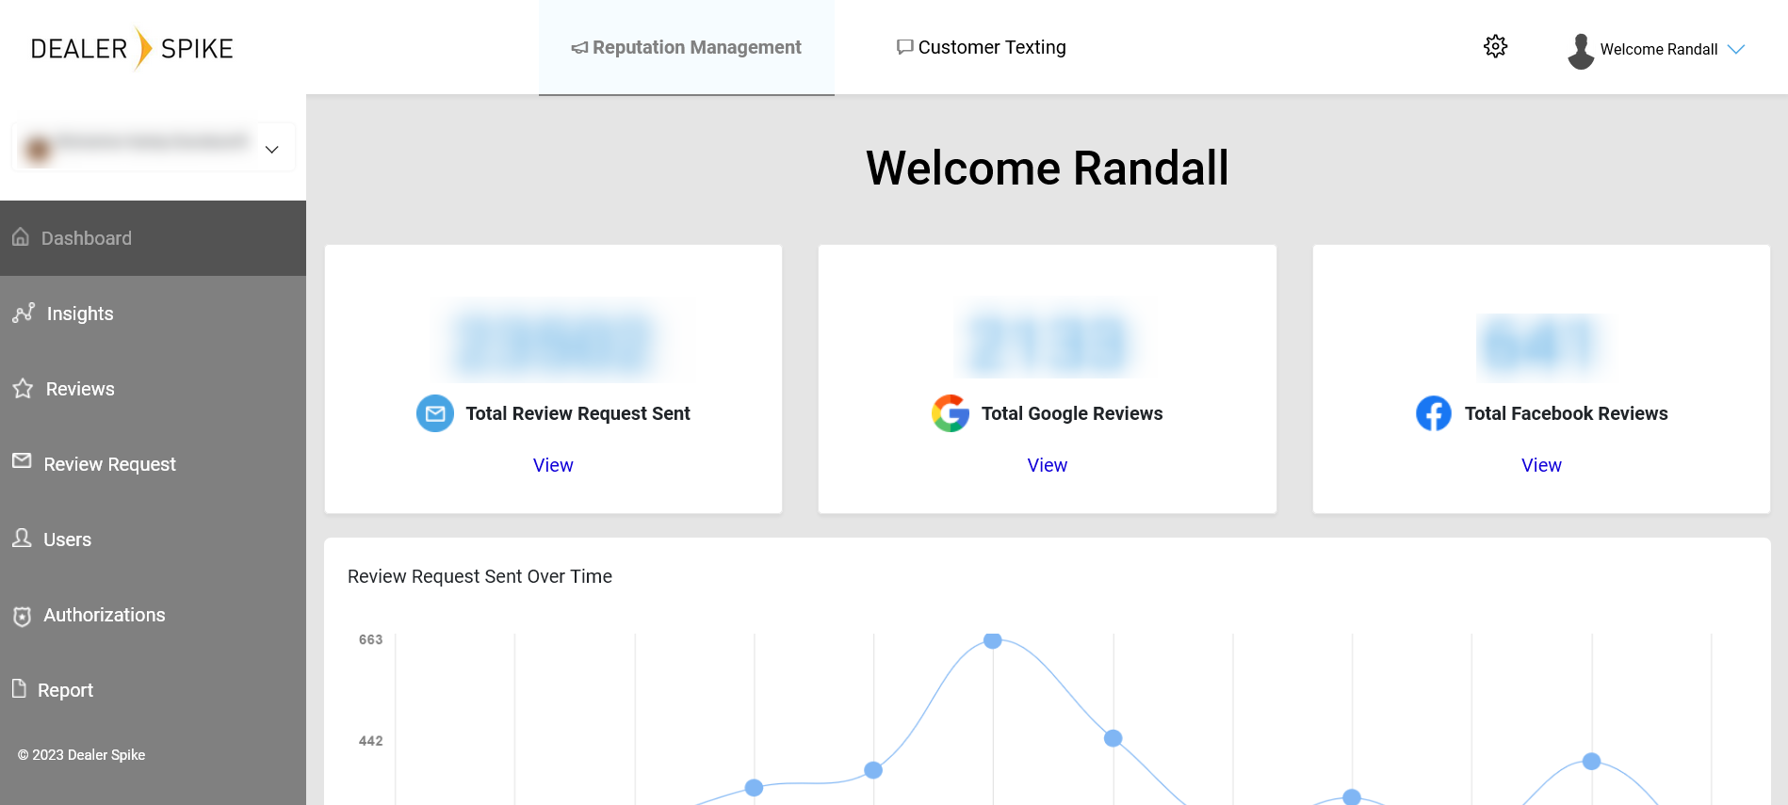Screen dimensions: 1788x805
Task: Click the peak data point on the chart
Action: point(992,640)
